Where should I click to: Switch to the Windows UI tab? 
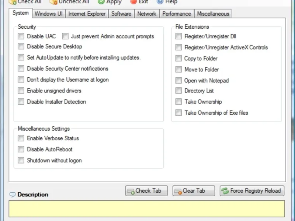[x=49, y=14]
